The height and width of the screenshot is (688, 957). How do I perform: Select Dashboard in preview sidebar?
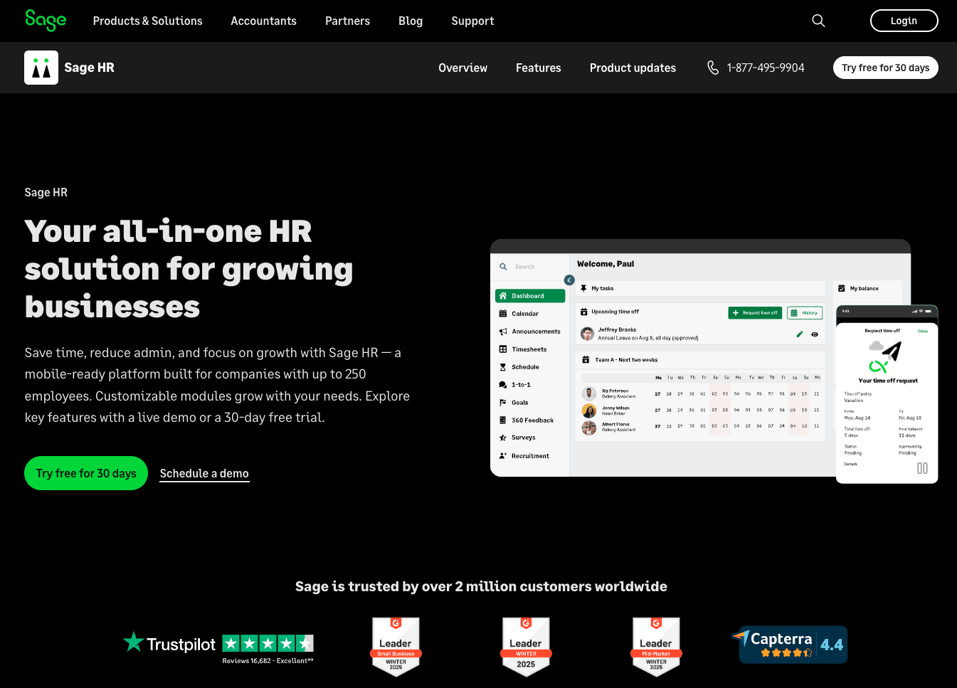tap(530, 296)
